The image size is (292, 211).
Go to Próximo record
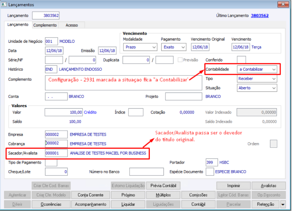[x=128, y=195]
